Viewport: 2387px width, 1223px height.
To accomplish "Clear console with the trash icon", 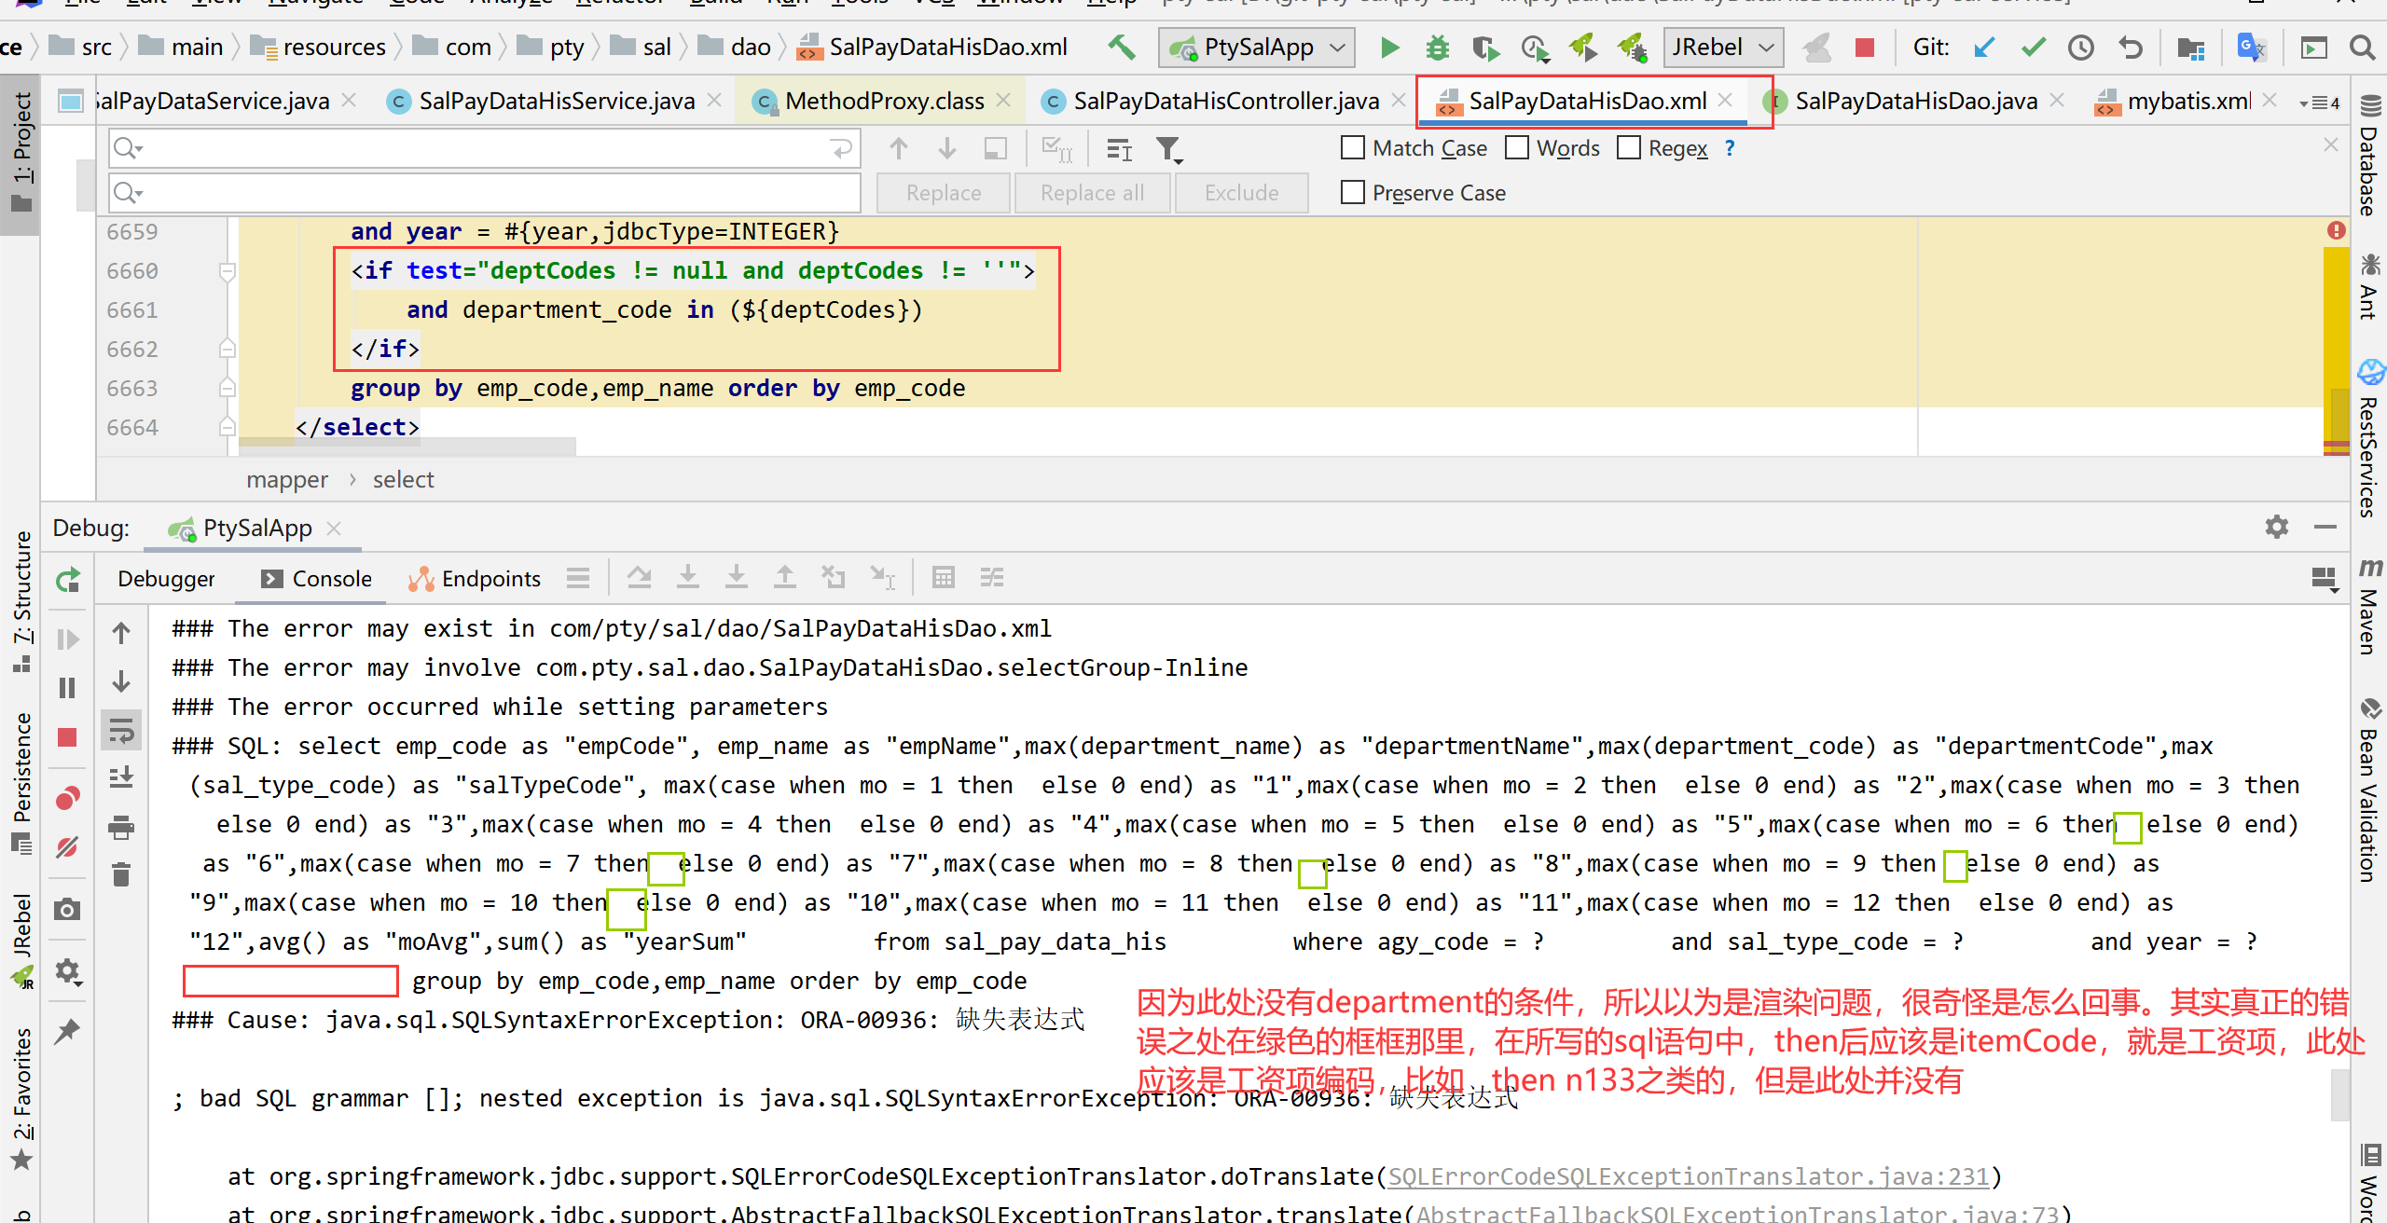I will click(121, 874).
